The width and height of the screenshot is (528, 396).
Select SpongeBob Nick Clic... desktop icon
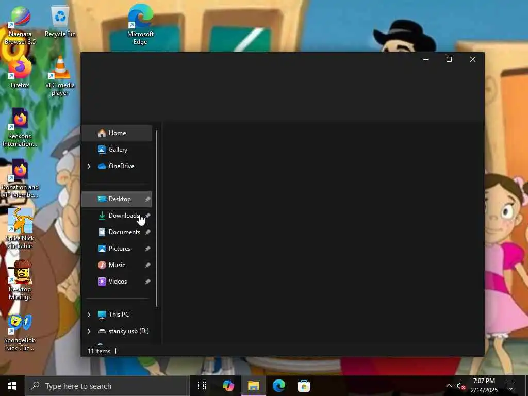point(20,334)
